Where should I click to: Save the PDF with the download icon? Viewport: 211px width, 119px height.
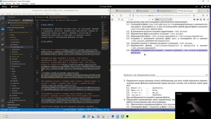[x=201, y=20]
